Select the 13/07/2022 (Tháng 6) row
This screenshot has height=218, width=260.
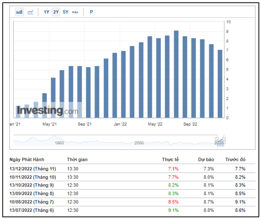[31, 210]
